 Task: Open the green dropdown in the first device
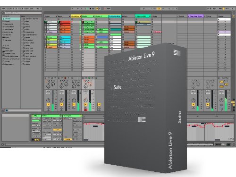tap(36, 121)
